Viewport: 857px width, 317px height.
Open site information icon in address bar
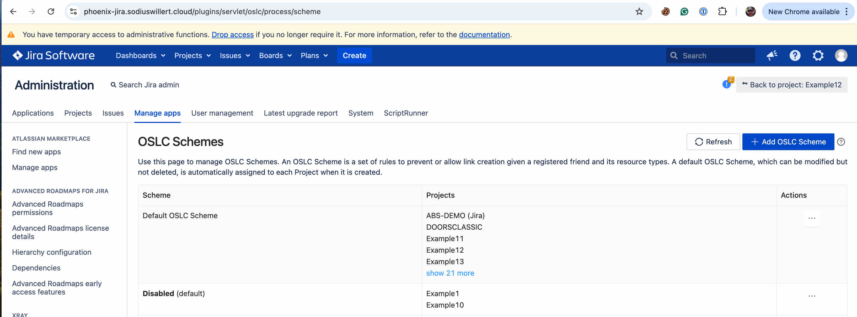(x=73, y=12)
